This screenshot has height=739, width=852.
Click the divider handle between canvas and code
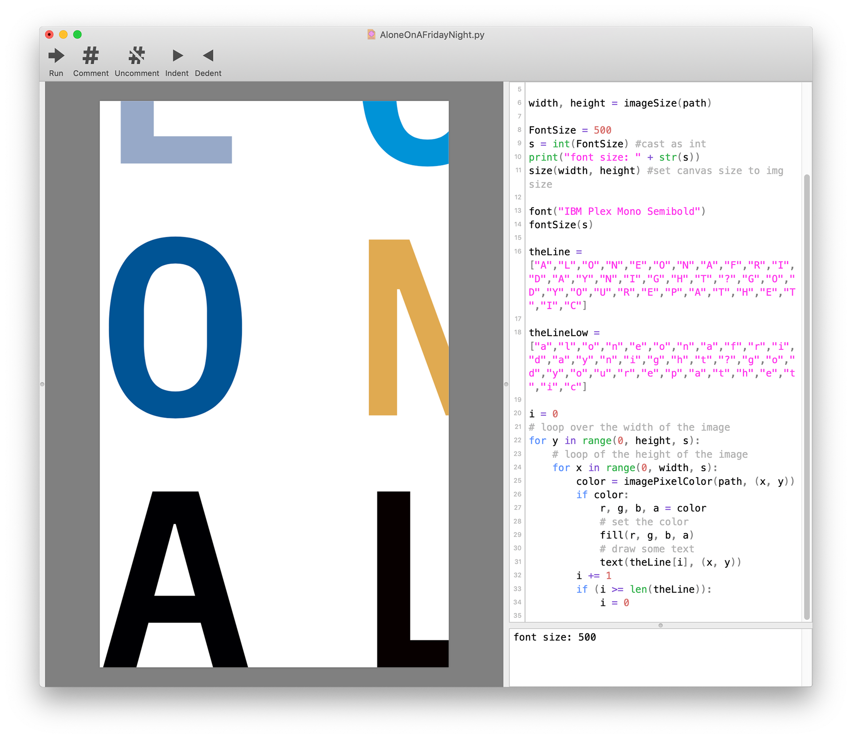[x=506, y=384]
